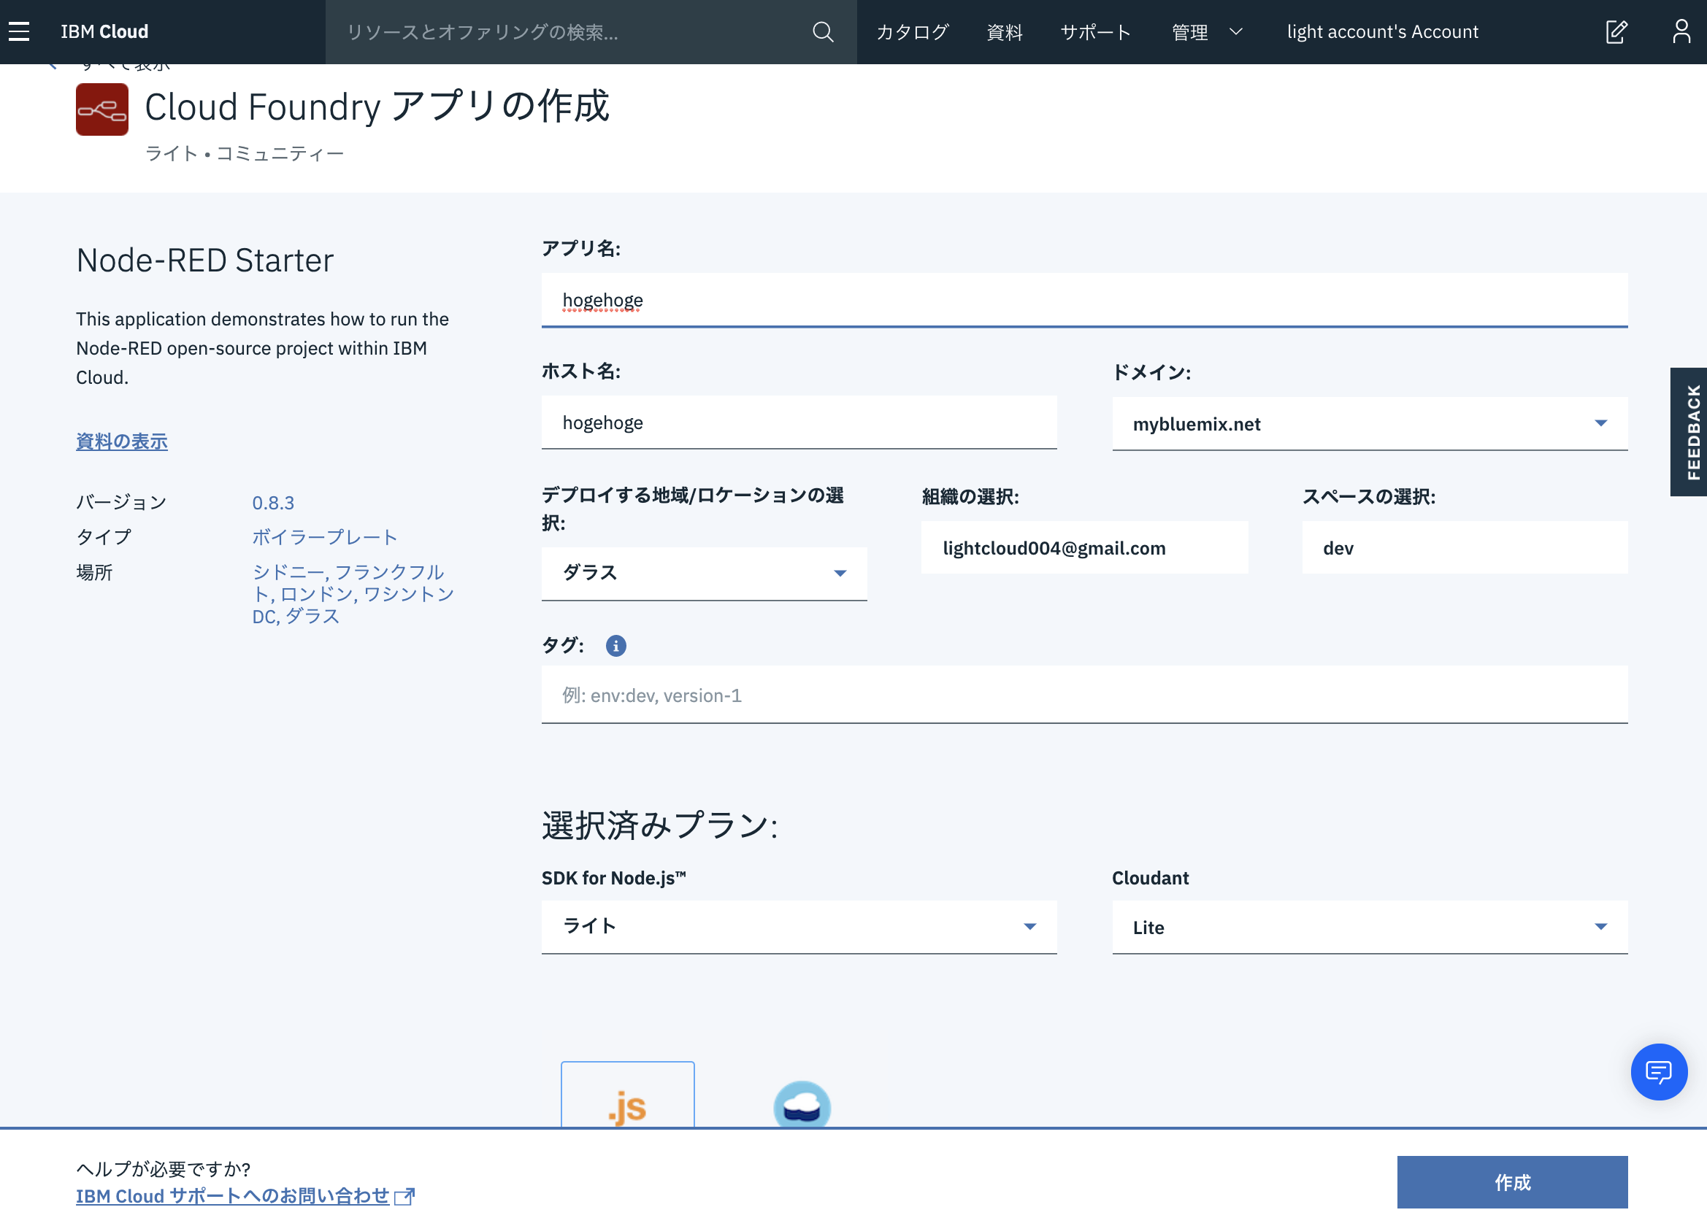The width and height of the screenshot is (1707, 1226).
Task: Click the 作成 create button
Action: point(1512,1181)
